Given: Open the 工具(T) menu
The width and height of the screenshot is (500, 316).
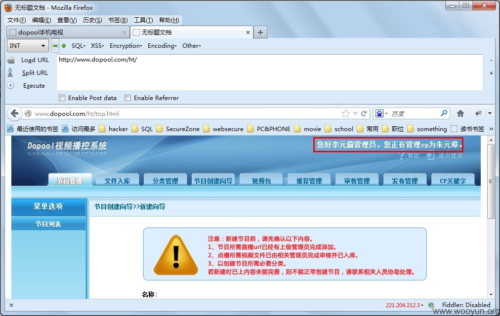Looking at the screenshot, I should (x=143, y=20).
